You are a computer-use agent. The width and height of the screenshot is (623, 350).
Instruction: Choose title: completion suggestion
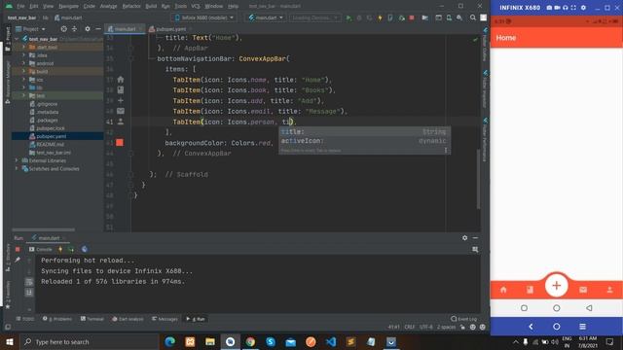click(364, 132)
